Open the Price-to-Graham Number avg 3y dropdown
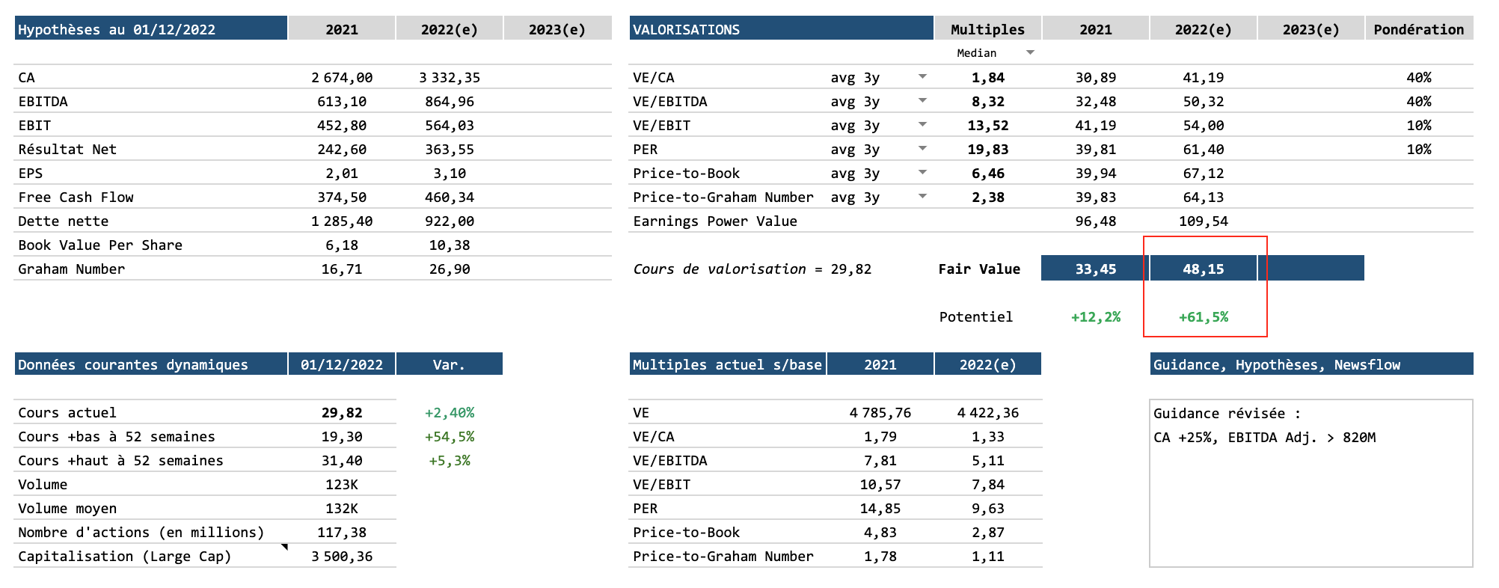Image resolution: width=1499 pixels, height=588 pixels. 922,196
